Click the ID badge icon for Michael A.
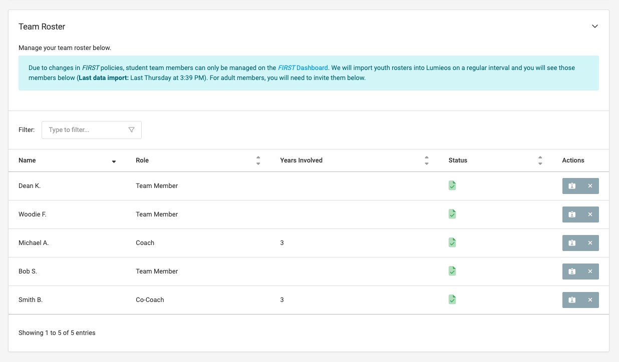 pyautogui.click(x=572, y=243)
